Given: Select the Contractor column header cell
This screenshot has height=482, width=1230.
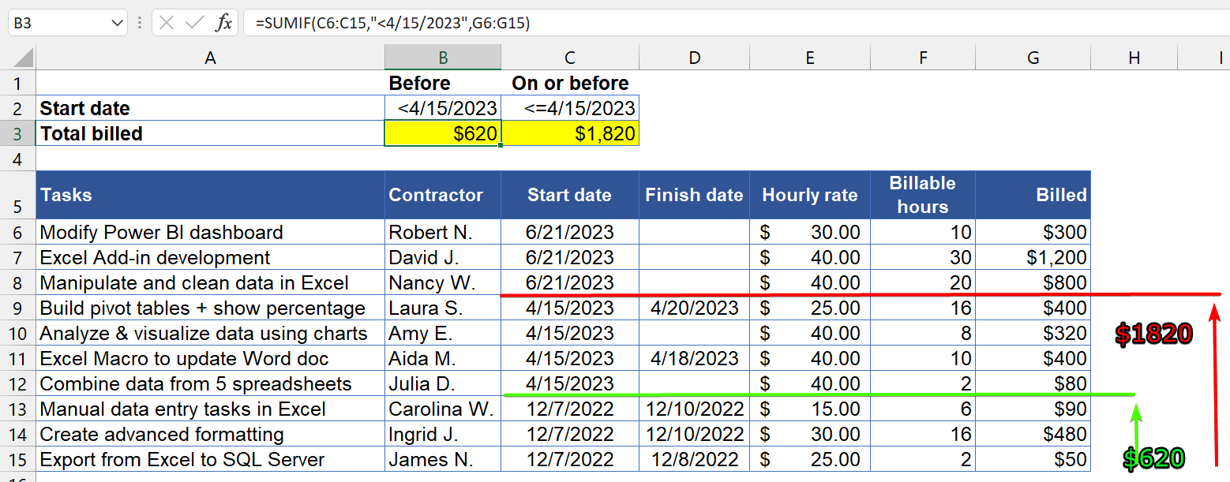Looking at the screenshot, I should (442, 195).
